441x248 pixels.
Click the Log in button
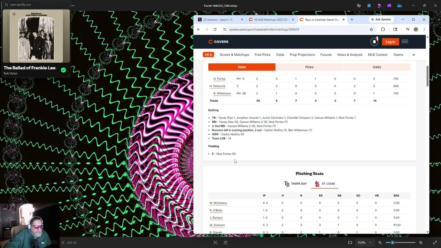tap(390, 42)
